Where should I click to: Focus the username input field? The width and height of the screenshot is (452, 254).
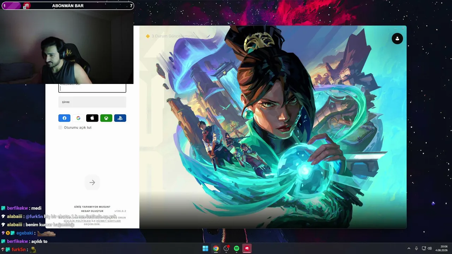[x=92, y=88]
